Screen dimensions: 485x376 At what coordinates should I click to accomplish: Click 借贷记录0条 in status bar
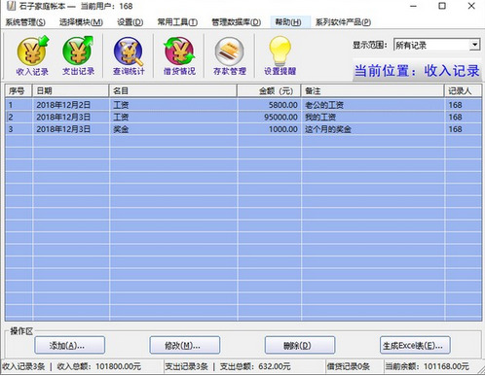coord(349,366)
